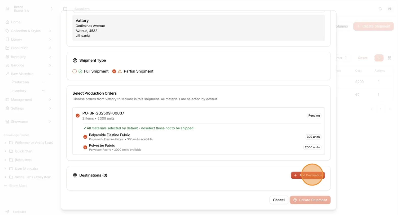Click Show More in Knowledge Center
Image resolution: width=398 pixels, height=215 pixels.
tap(18, 186)
